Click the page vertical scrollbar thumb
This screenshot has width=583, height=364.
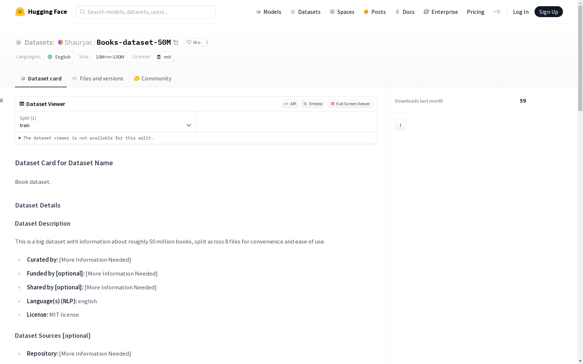click(580, 58)
